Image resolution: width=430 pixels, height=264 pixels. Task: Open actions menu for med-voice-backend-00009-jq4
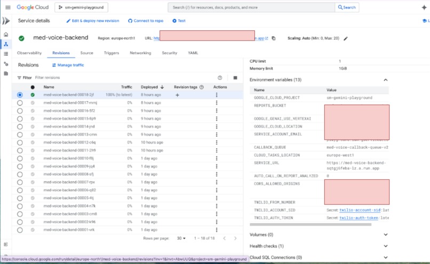[x=217, y=167]
